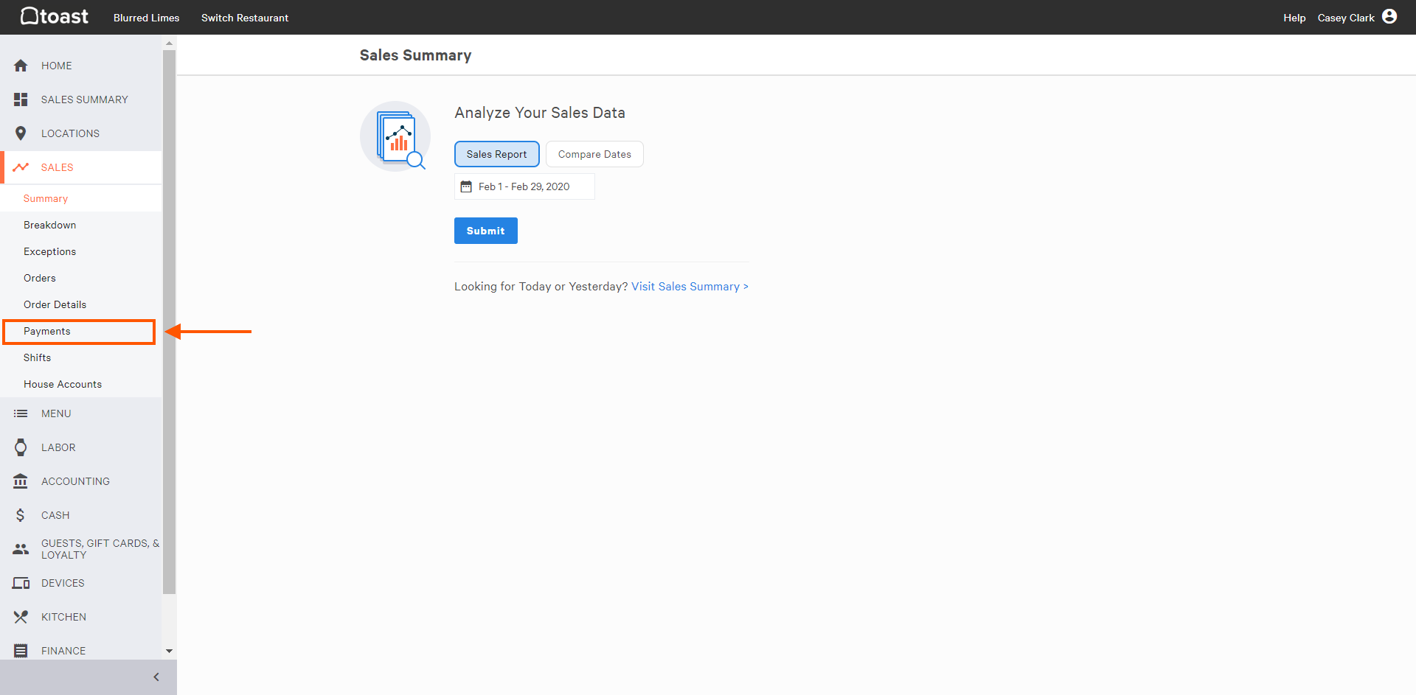Open the Home dashboard icon
This screenshot has height=695, width=1416.
pyautogui.click(x=21, y=66)
